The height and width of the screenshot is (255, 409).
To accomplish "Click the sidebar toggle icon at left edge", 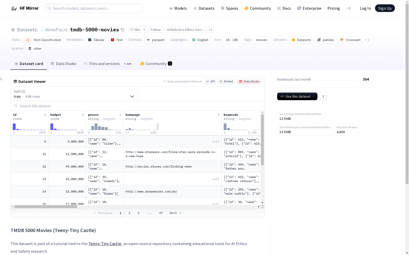I will (x=1, y=79).
